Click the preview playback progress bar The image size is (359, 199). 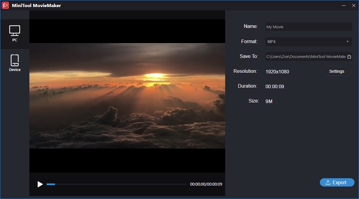pos(117,184)
